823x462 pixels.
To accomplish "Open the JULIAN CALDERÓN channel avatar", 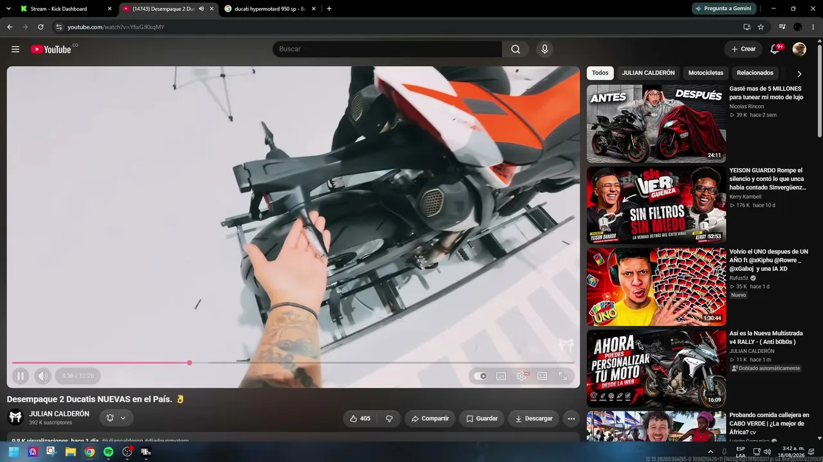I will (15, 417).
